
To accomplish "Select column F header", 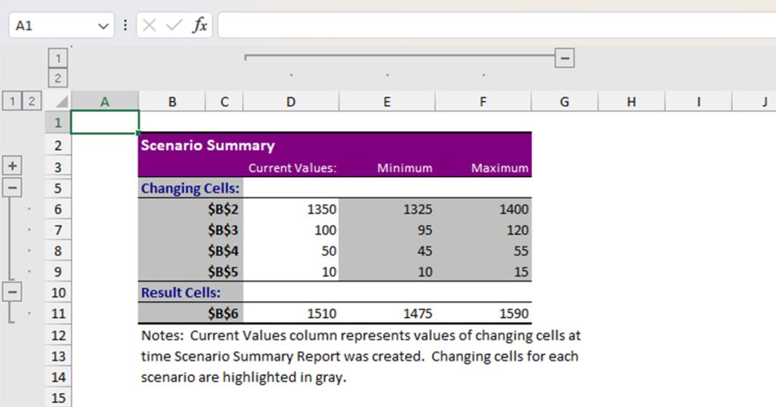I will tap(483, 101).
